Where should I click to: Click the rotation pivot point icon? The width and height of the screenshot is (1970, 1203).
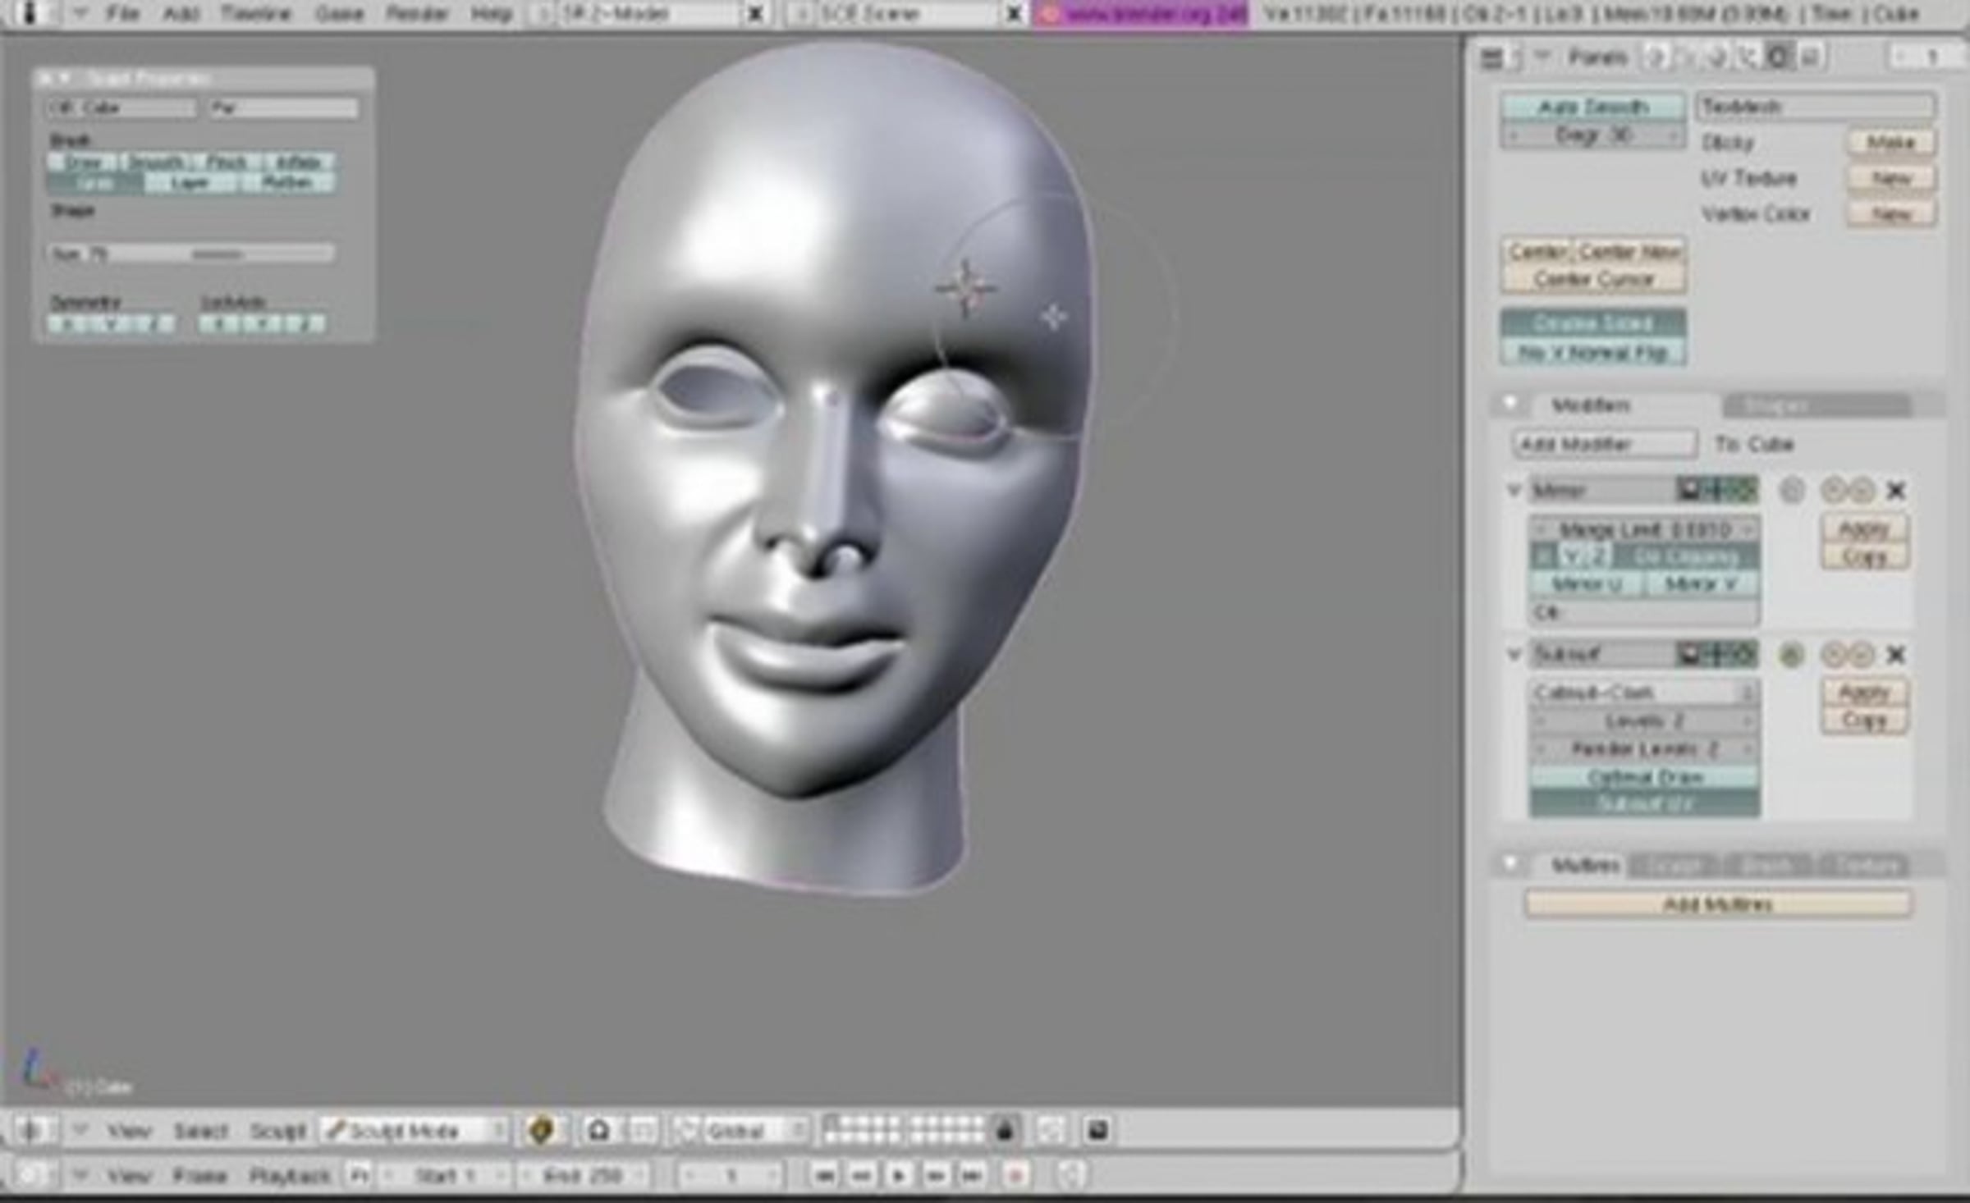tap(599, 1131)
